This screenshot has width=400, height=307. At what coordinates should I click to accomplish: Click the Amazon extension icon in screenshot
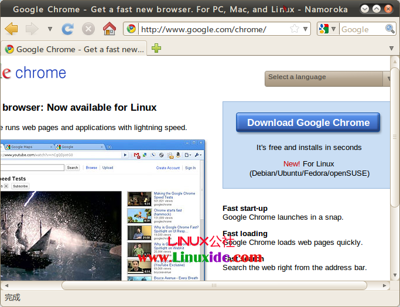click(178, 155)
